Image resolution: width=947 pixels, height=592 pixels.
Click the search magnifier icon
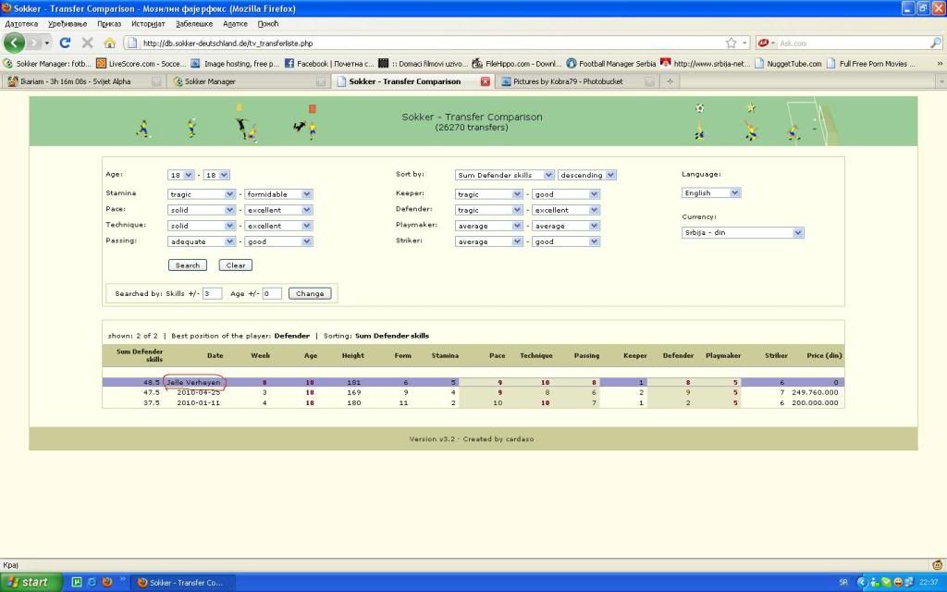[936, 43]
